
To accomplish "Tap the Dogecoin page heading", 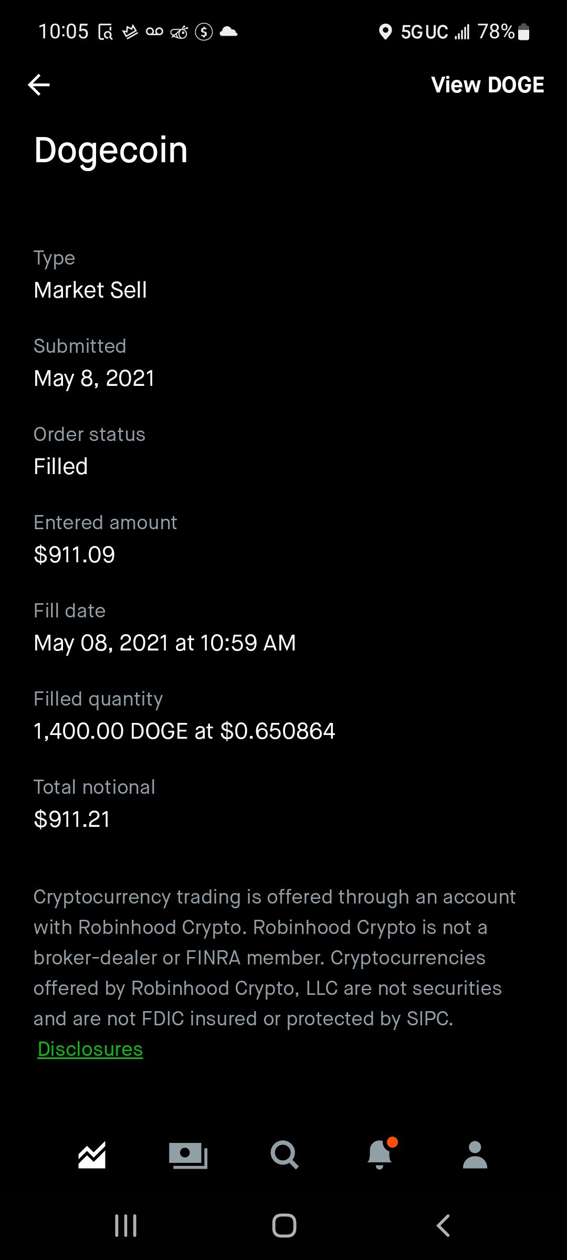I will coord(111,150).
